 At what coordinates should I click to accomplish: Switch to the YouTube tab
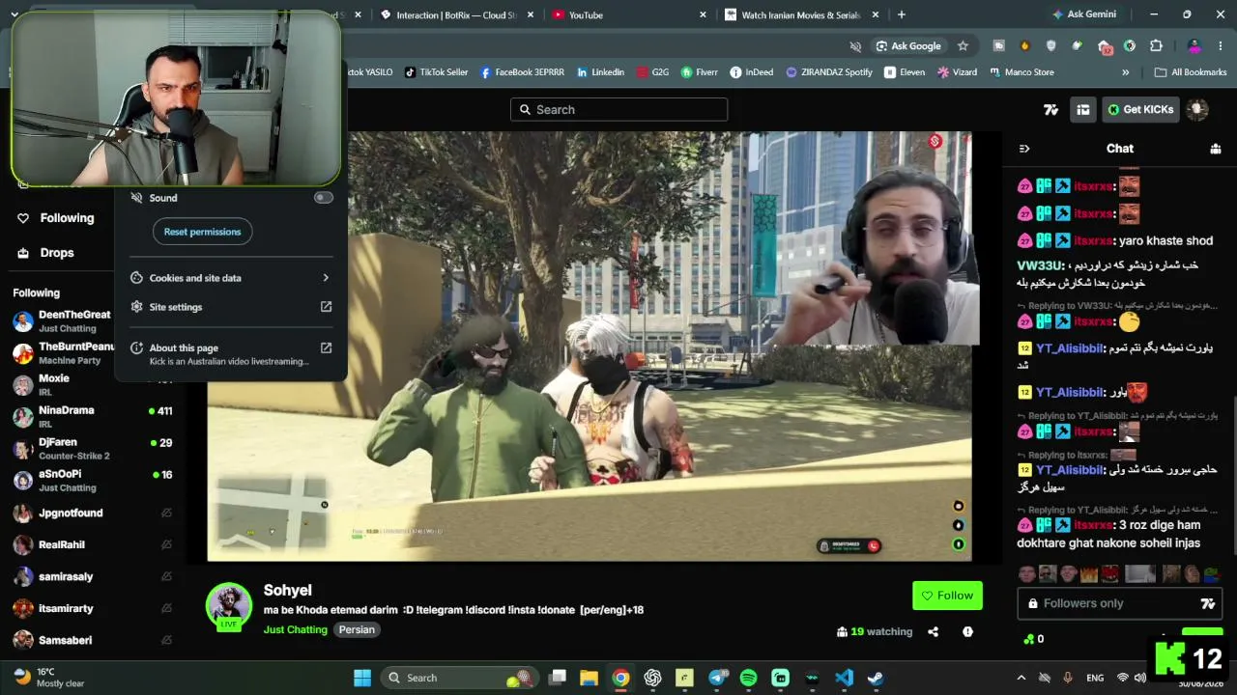[x=628, y=14]
